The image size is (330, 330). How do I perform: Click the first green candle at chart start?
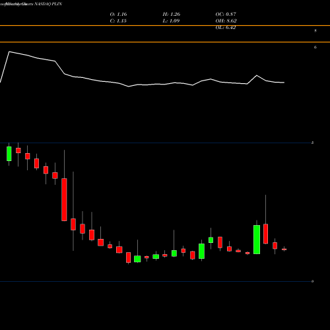coord(9,154)
